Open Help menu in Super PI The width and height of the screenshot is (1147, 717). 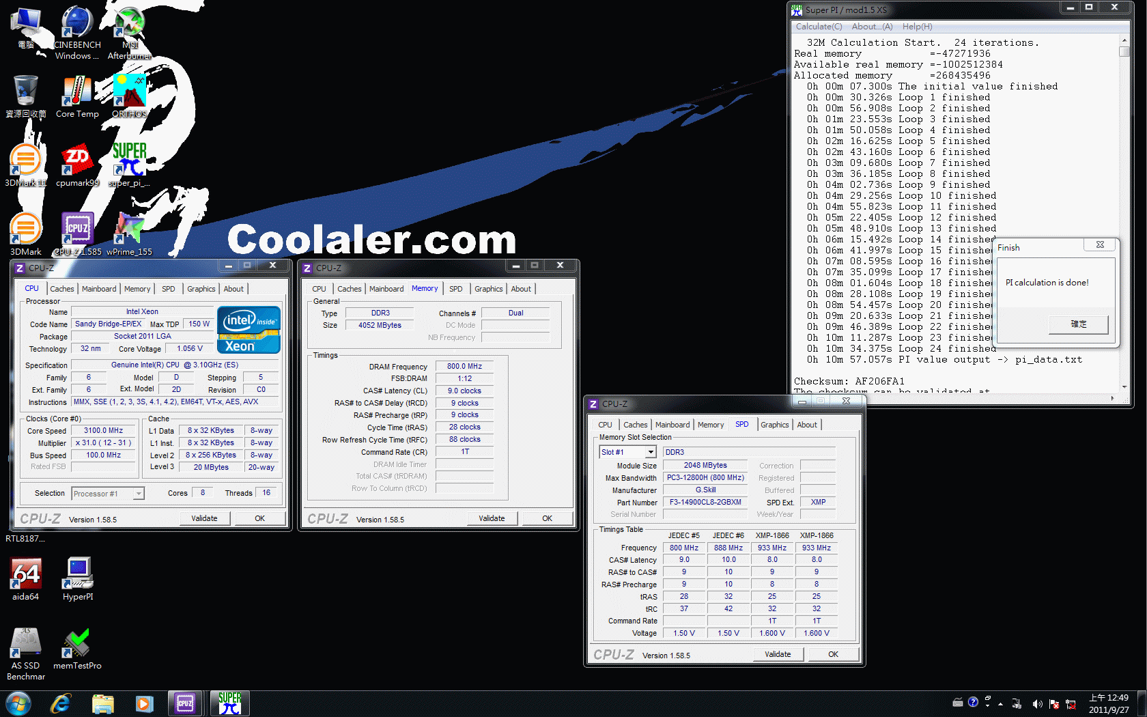(917, 27)
